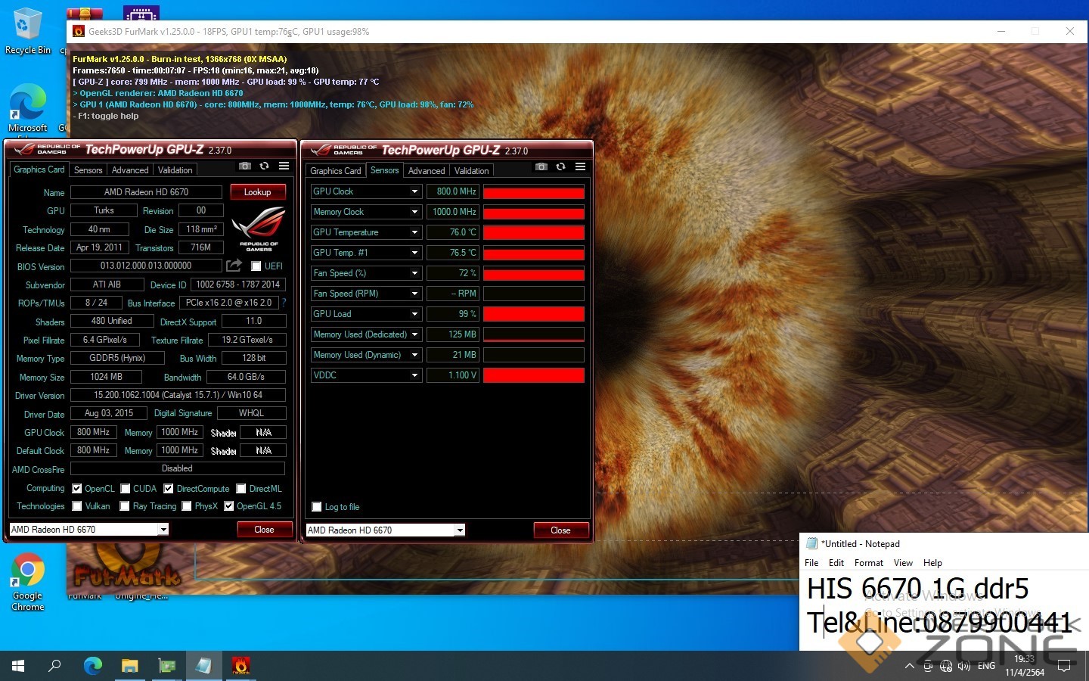
Task: Switch to GPU-Z via taskbar icon
Action: 166,666
